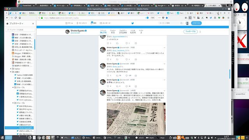Viewport: 249px width, 140px height.
Task: Click the Twitter page vertical scrollbar
Action: pyautogui.click(x=230, y=74)
